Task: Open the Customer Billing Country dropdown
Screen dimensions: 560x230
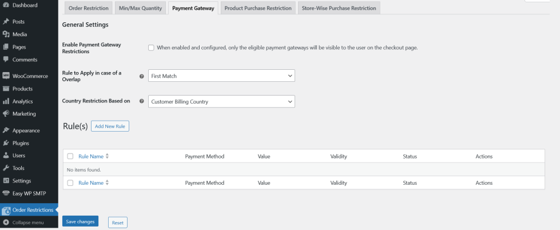Action: coord(221,102)
